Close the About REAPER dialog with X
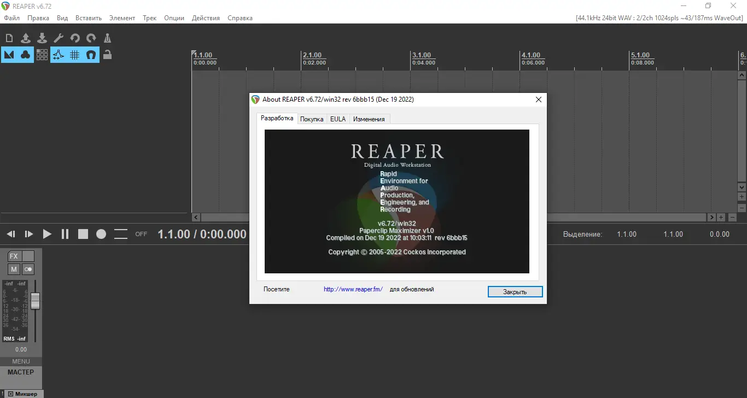 tap(539, 99)
